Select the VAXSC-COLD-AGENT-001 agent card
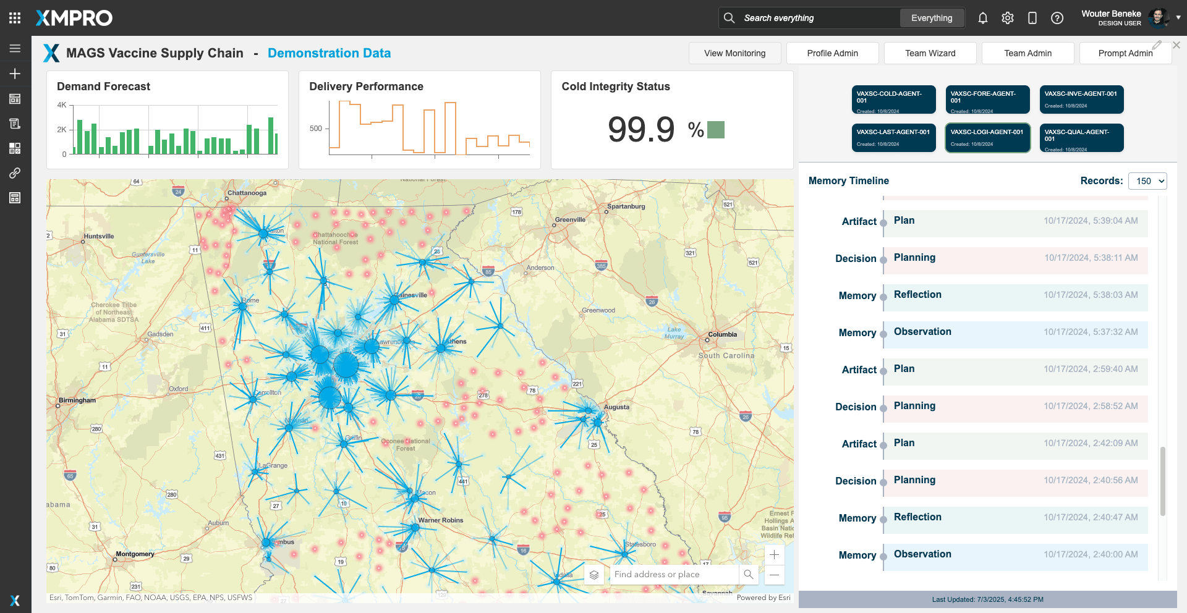Screen dimensions: 1187x613 point(893,99)
